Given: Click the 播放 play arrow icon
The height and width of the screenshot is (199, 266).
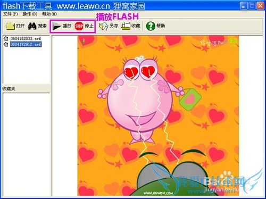Looking at the screenshot, I should click(57, 26).
